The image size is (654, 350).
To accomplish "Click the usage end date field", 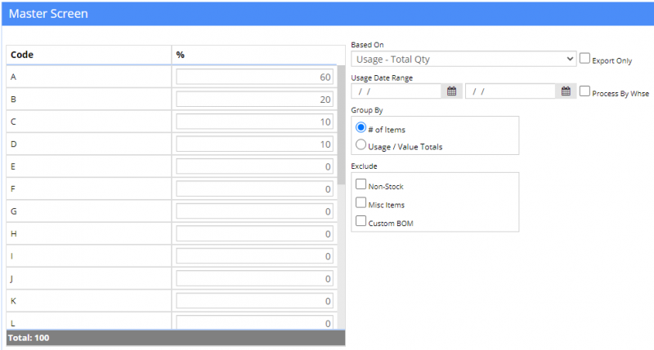I will [511, 91].
